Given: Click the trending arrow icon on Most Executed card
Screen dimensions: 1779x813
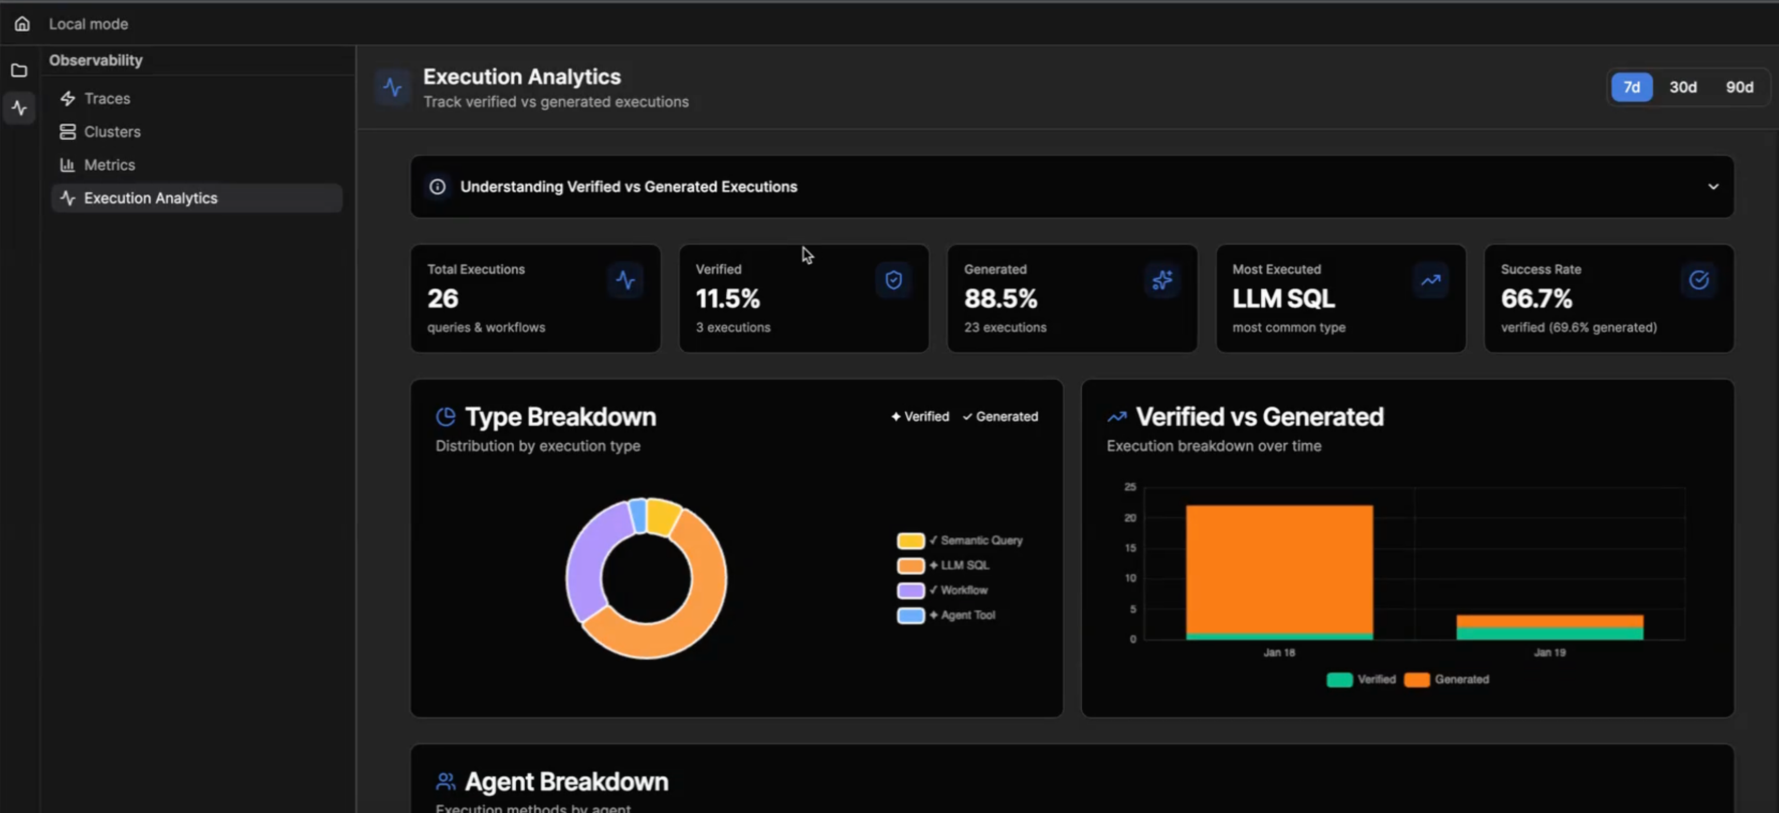Looking at the screenshot, I should click(1430, 280).
